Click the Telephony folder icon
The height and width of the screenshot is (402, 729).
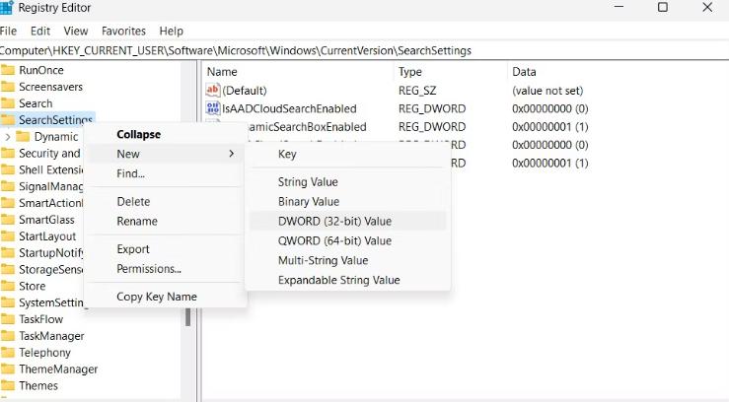8,353
